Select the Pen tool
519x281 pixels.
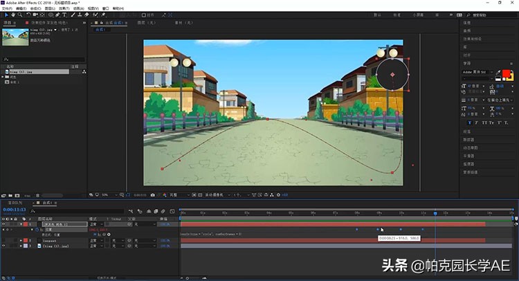(57, 15)
